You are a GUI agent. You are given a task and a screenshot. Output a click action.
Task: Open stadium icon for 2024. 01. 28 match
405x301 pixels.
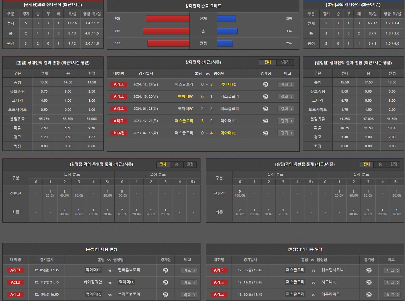(266, 109)
